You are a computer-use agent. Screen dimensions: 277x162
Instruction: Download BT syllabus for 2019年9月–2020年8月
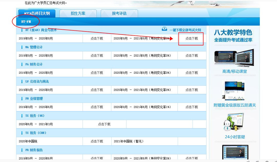(97, 38)
